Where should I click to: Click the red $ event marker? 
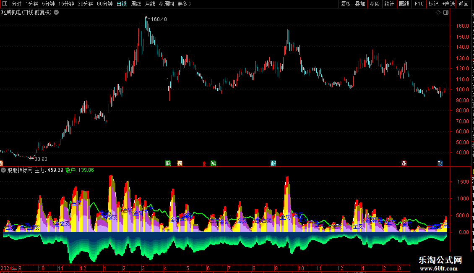pyautogui.click(x=204, y=163)
